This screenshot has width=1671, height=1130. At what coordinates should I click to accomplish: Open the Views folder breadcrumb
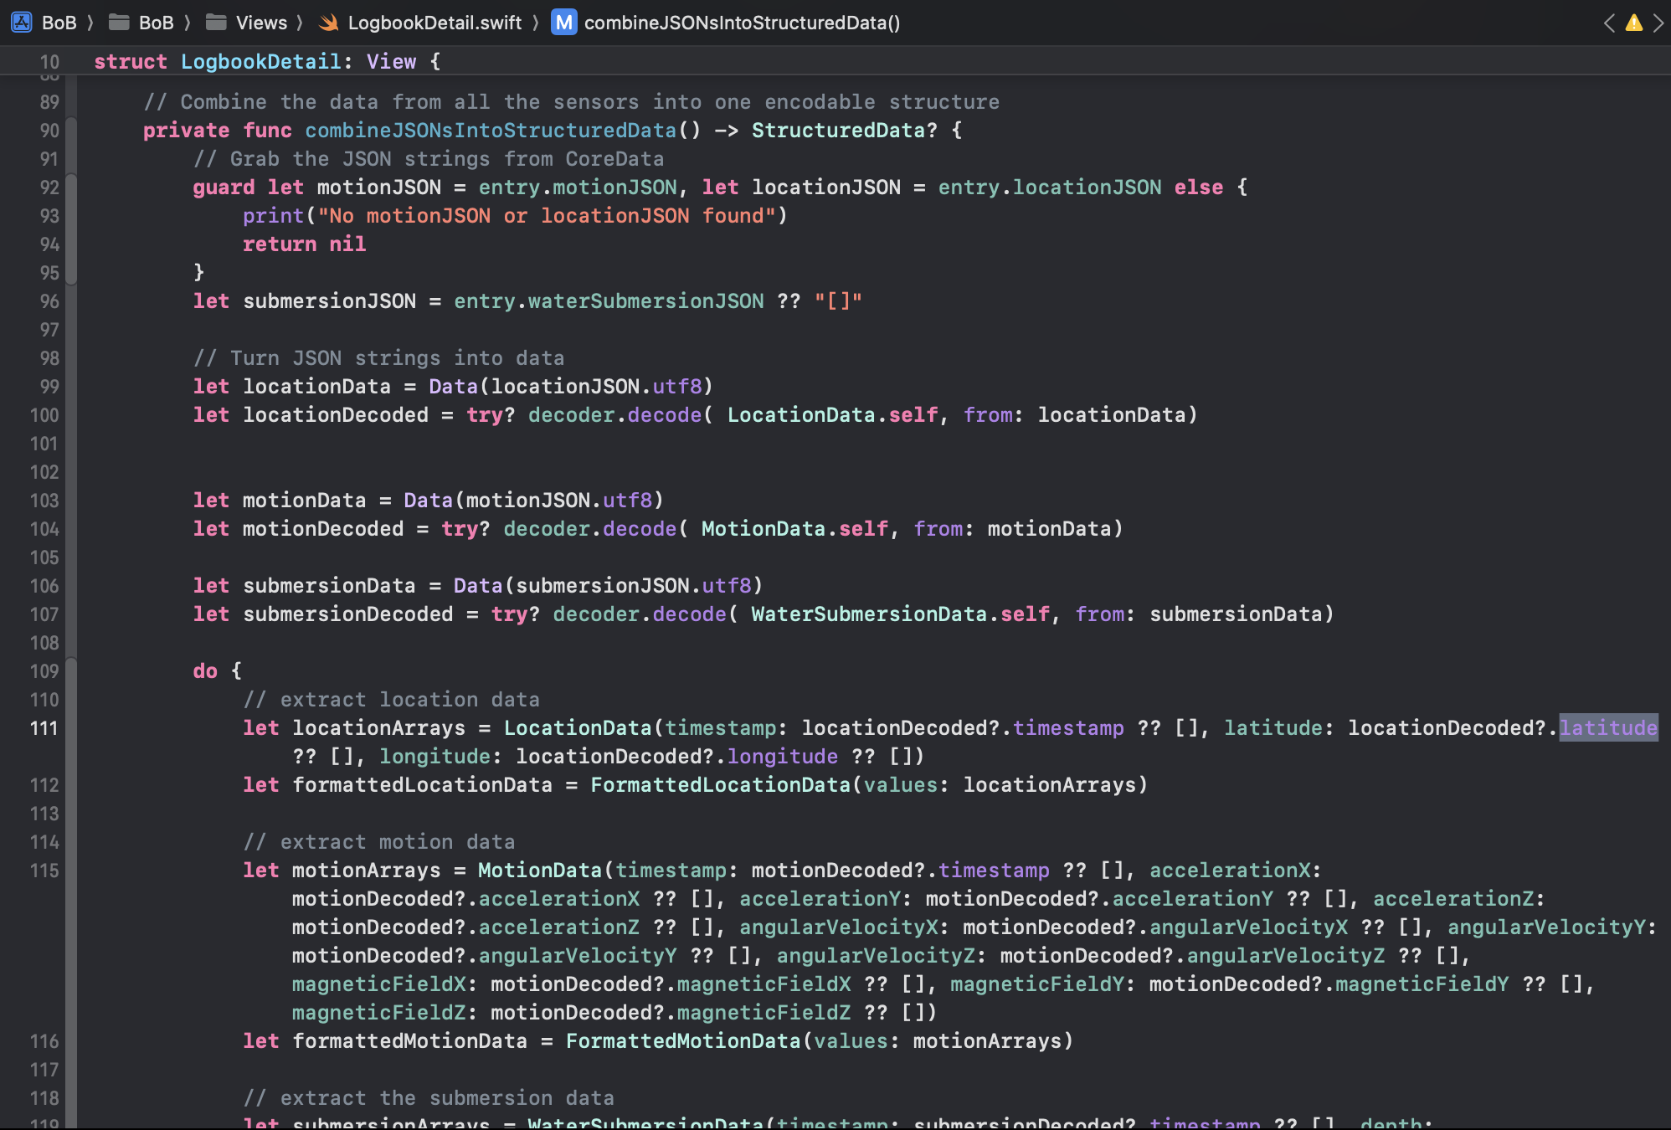pos(247,23)
